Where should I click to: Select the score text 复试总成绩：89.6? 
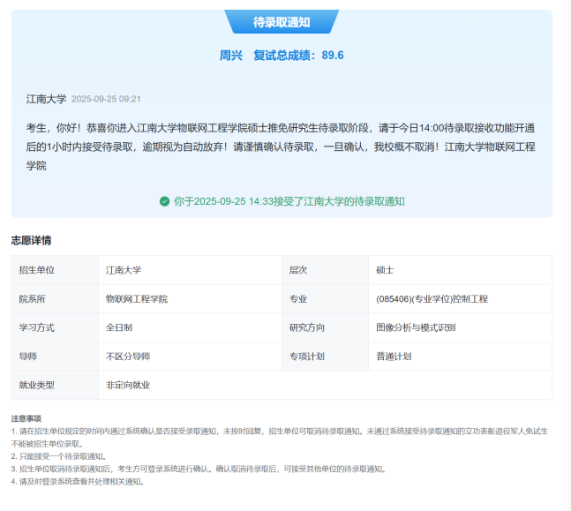[x=298, y=56]
